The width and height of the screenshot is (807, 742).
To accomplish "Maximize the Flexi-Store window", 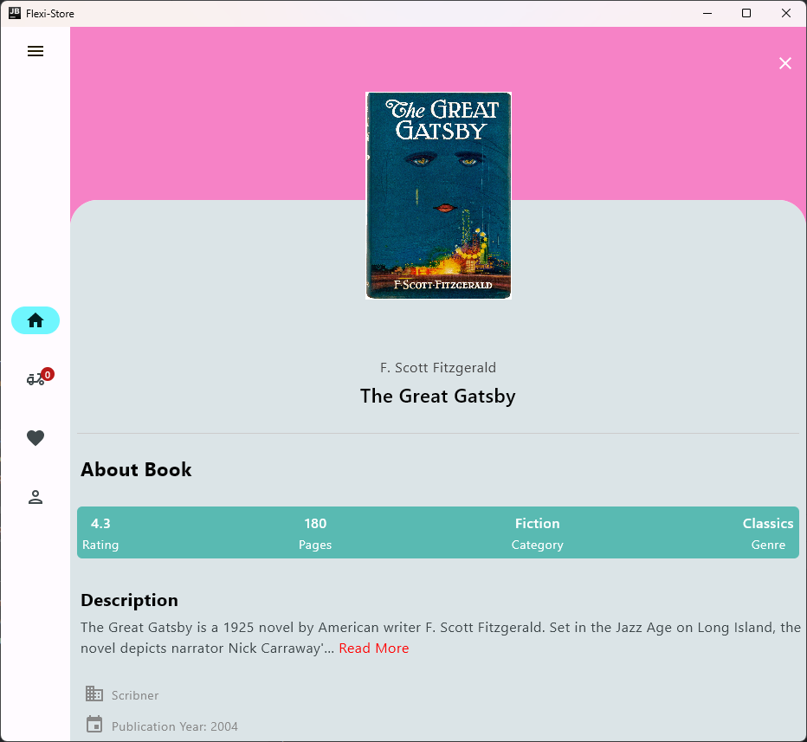I will point(746,13).
